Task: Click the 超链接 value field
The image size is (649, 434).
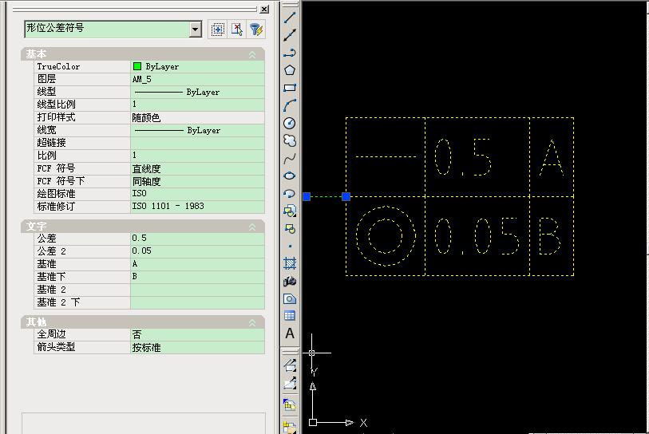Action: pos(197,143)
